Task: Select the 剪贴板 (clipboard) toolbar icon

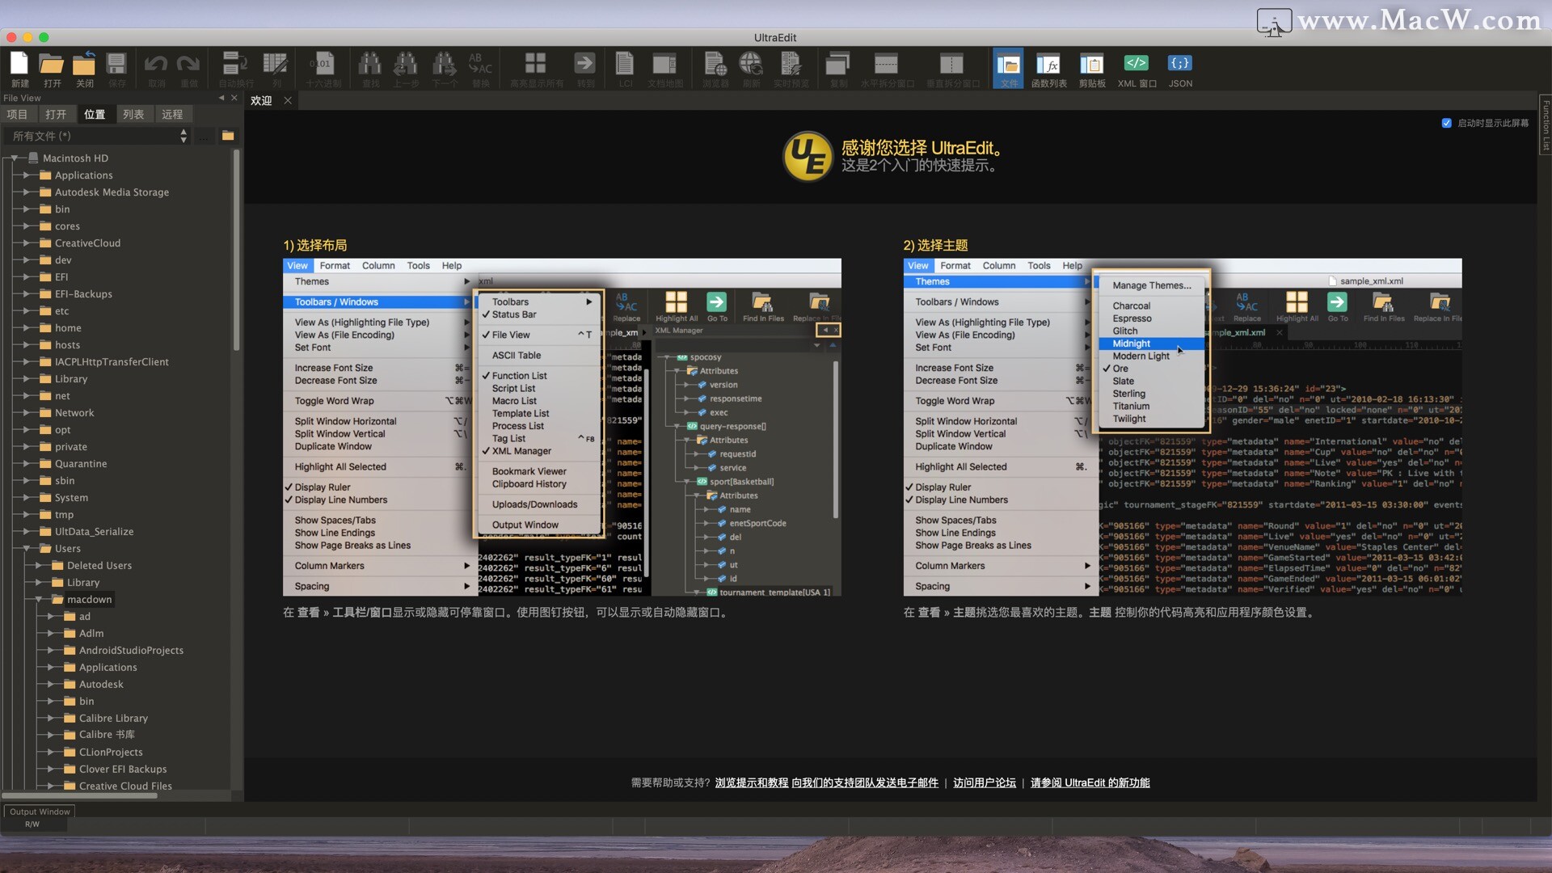Action: coord(1091,69)
